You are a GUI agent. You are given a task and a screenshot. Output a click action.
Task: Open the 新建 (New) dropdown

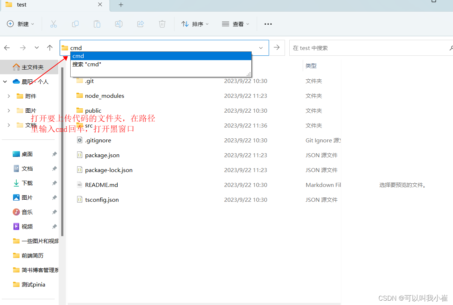(21, 24)
